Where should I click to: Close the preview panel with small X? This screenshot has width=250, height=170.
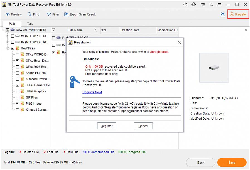246,30
